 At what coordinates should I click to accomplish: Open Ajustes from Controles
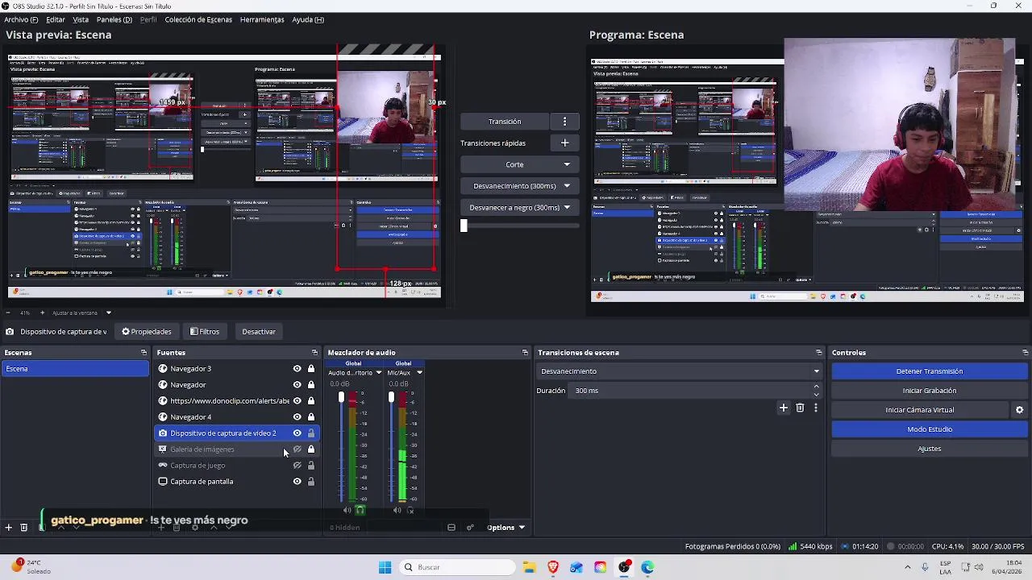tap(930, 449)
